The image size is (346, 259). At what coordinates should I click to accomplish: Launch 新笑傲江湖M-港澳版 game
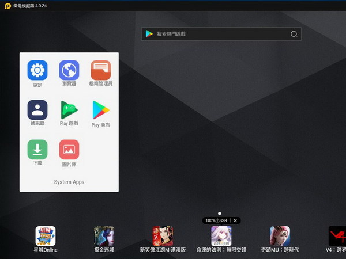click(x=163, y=236)
